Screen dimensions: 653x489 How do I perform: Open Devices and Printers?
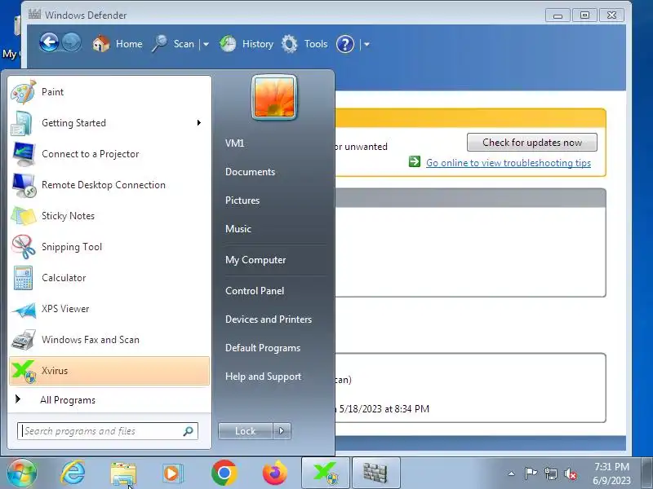(269, 319)
